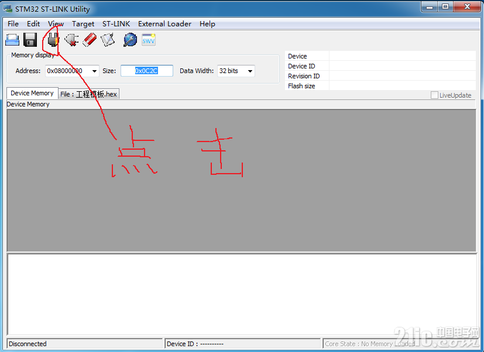This screenshot has width=484, height=352.
Task: Click the Disconnected status text
Action: [28, 344]
